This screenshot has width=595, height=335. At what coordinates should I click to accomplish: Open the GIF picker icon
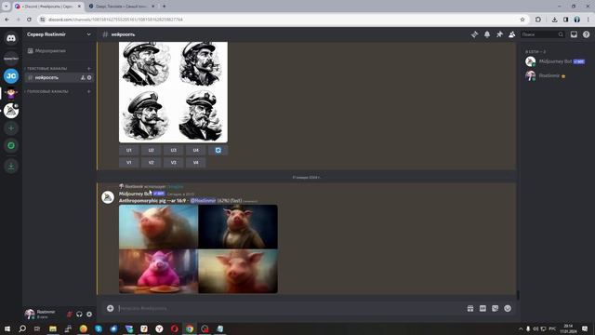click(x=483, y=308)
